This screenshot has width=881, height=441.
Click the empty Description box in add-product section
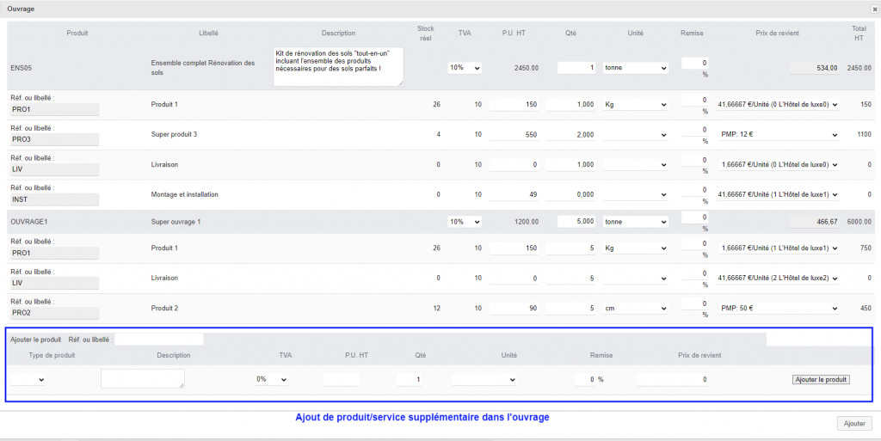pos(142,378)
